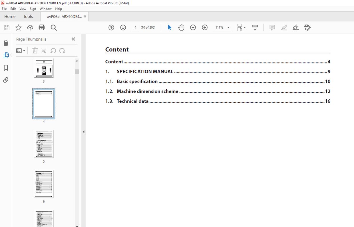
Task: Expand the thumbnail options menu dropdown
Action: [x=21, y=51]
